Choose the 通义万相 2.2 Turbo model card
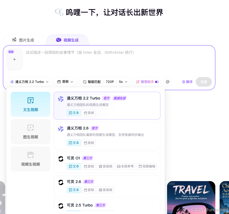The width and height of the screenshot is (229, 214). [107, 106]
